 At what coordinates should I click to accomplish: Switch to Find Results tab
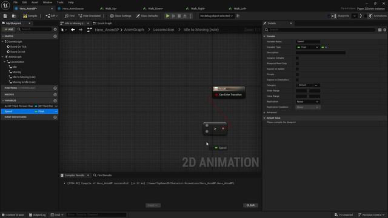tap(102, 175)
